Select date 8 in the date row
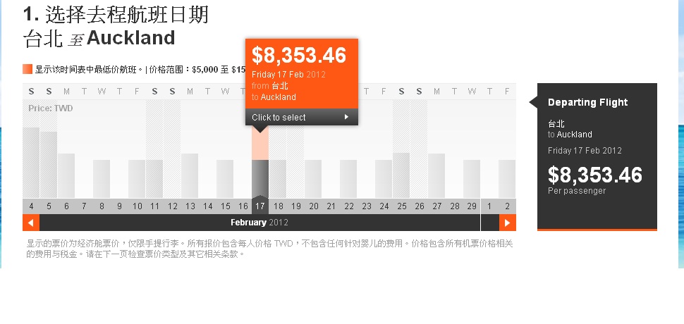This screenshot has height=324, width=684. pyautogui.click(x=102, y=206)
